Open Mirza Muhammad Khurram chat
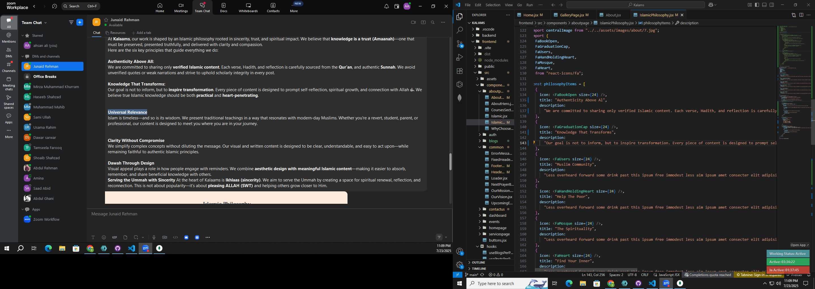 52,87
